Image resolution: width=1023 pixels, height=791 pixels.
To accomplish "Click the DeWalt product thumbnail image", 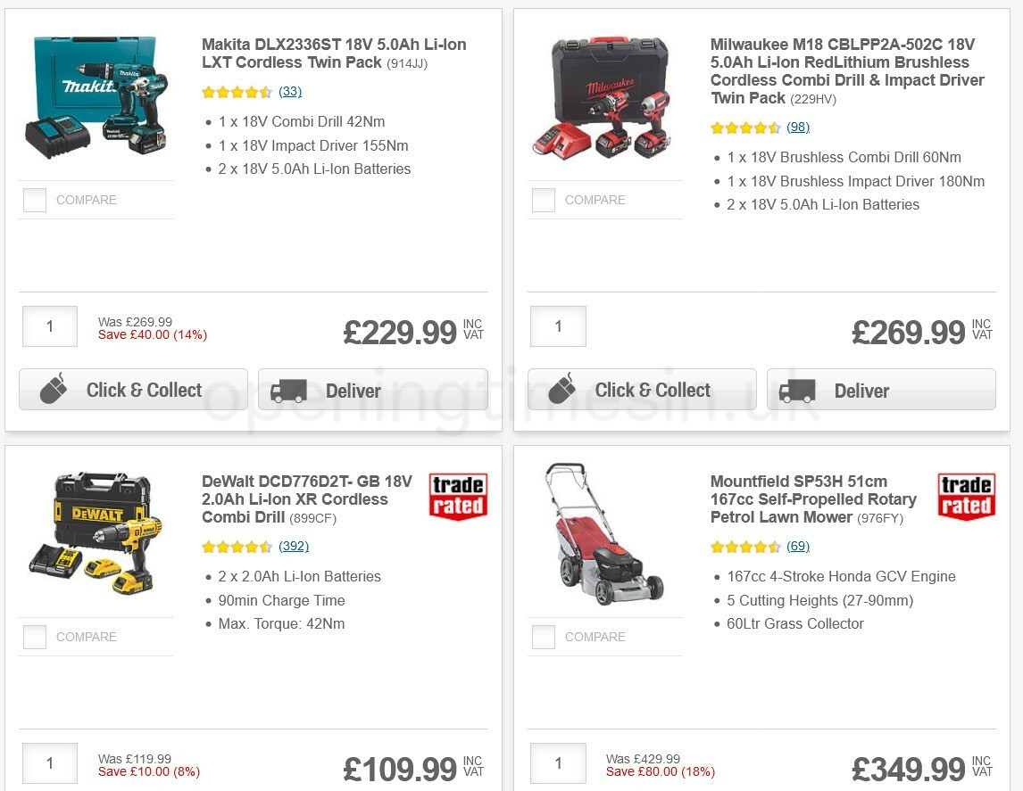I will pos(96,533).
